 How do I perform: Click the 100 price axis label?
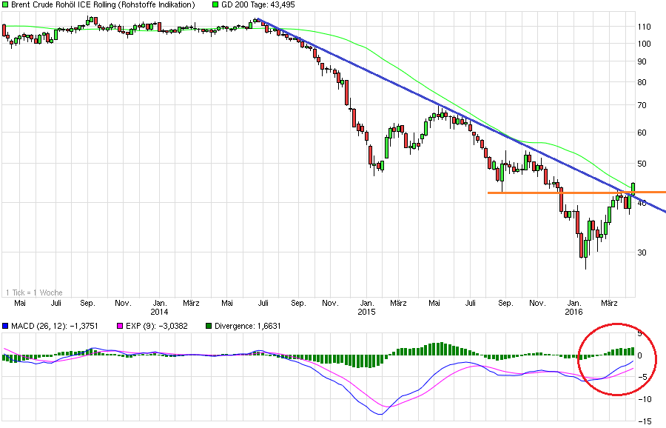645,44
